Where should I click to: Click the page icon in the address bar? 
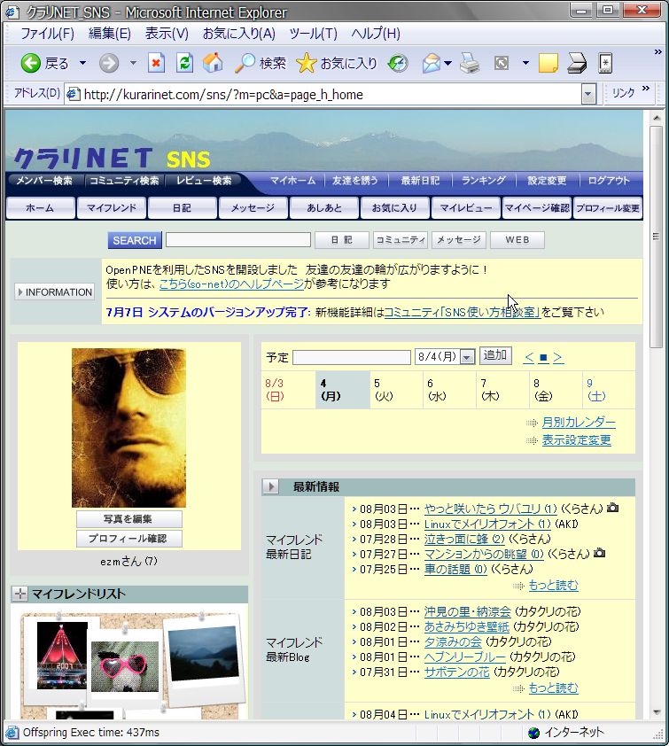[73, 94]
